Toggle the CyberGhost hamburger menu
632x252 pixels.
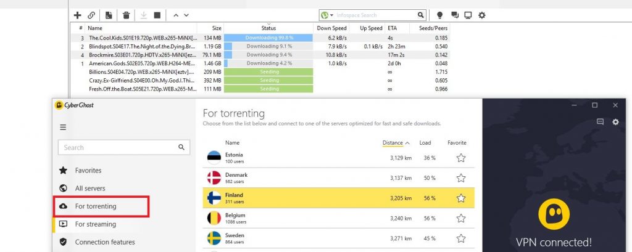click(x=63, y=127)
